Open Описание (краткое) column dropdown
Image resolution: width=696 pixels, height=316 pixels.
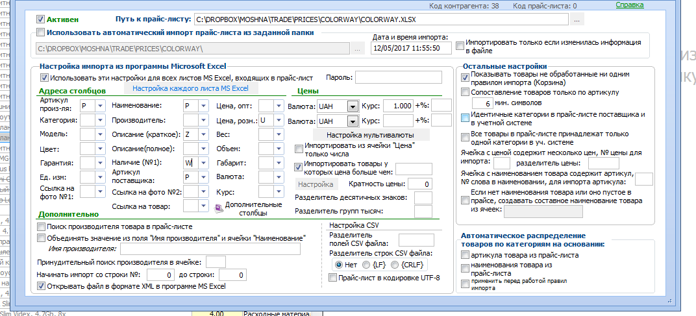[x=203, y=134]
